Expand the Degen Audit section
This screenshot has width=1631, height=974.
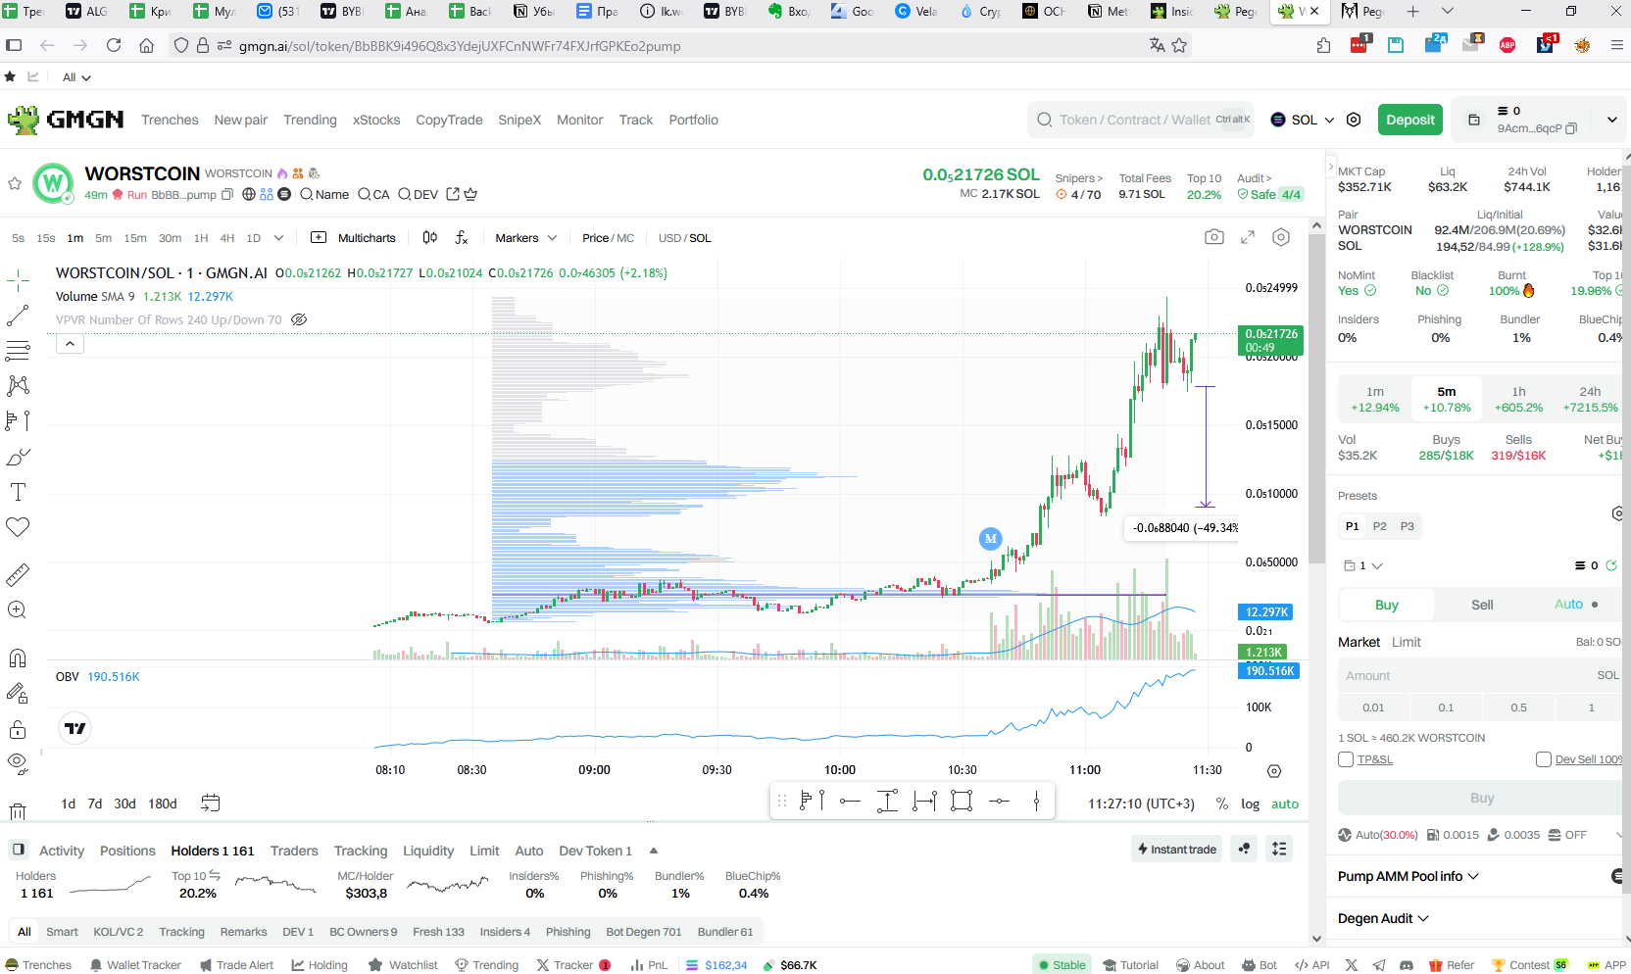[1383, 918]
